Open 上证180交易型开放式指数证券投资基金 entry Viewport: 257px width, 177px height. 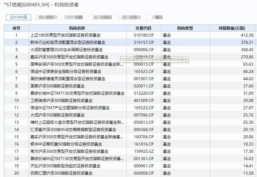[65, 35]
